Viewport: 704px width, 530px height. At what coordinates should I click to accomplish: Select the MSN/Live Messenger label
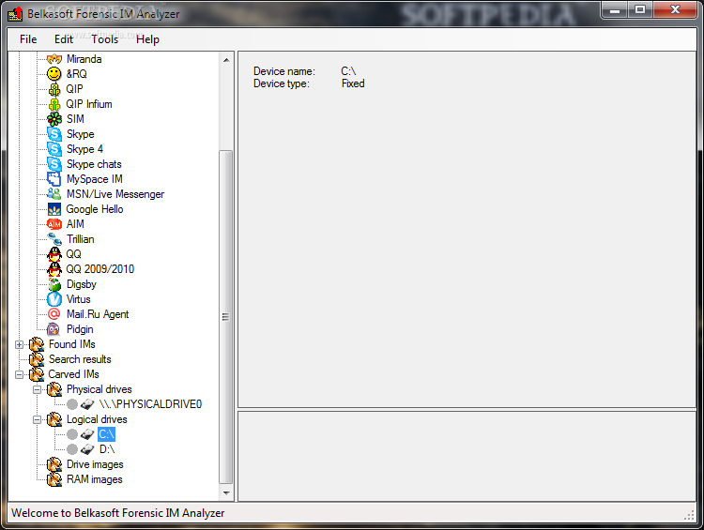[115, 194]
